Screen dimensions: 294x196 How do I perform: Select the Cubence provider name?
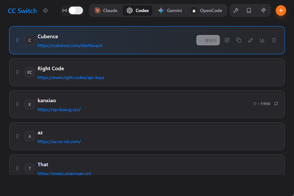tap(48, 36)
